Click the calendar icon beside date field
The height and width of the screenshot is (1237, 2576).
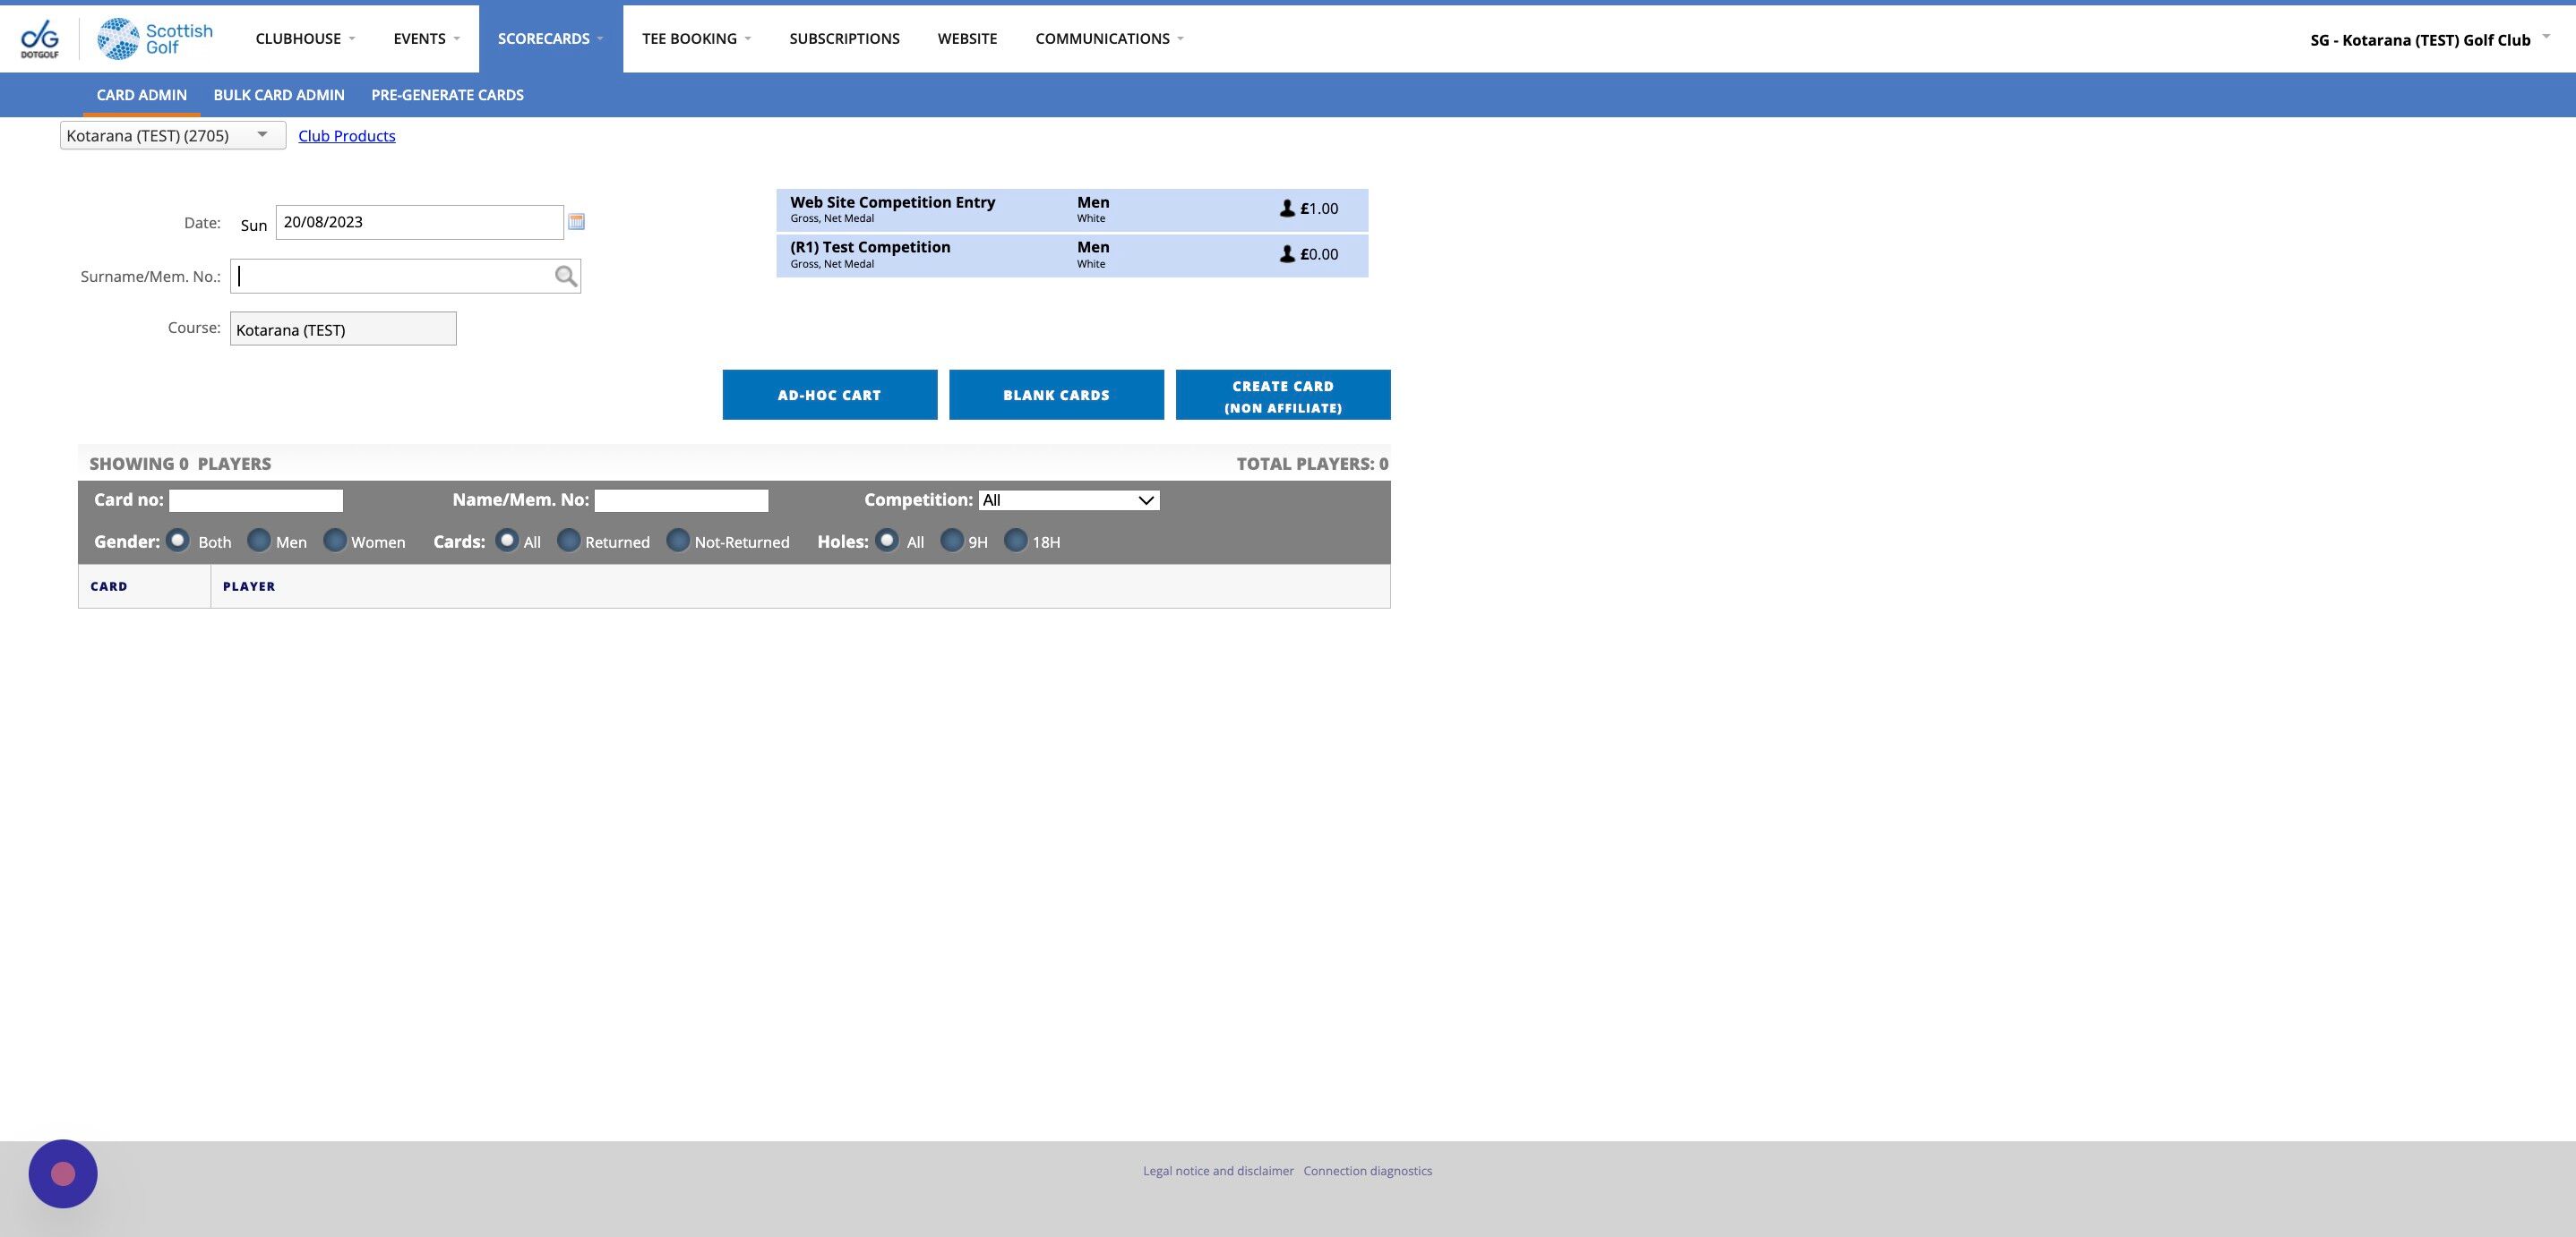(576, 222)
